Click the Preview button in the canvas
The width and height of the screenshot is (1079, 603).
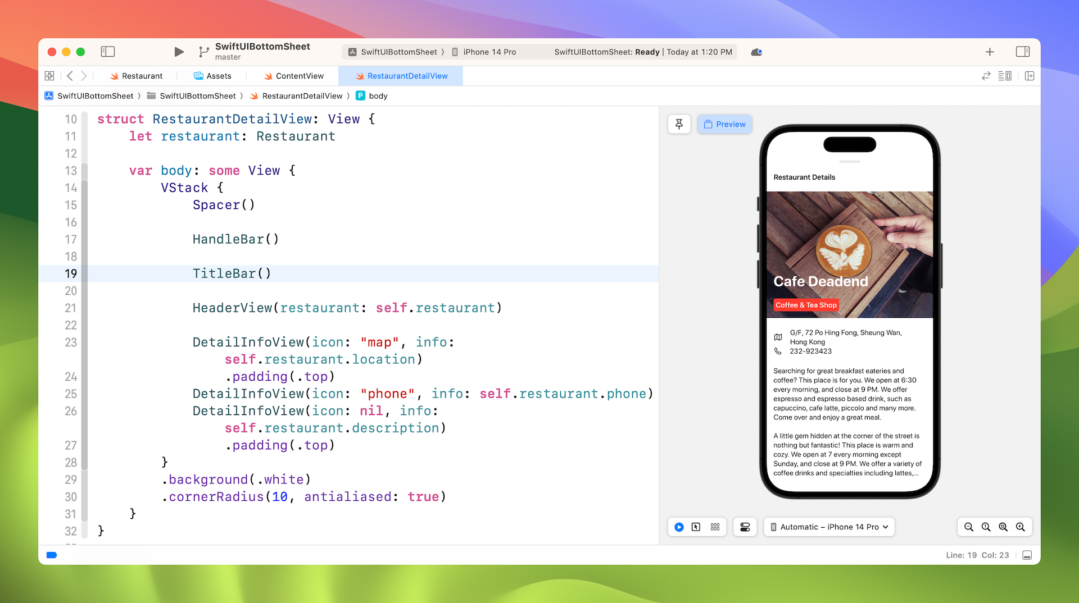coord(724,124)
